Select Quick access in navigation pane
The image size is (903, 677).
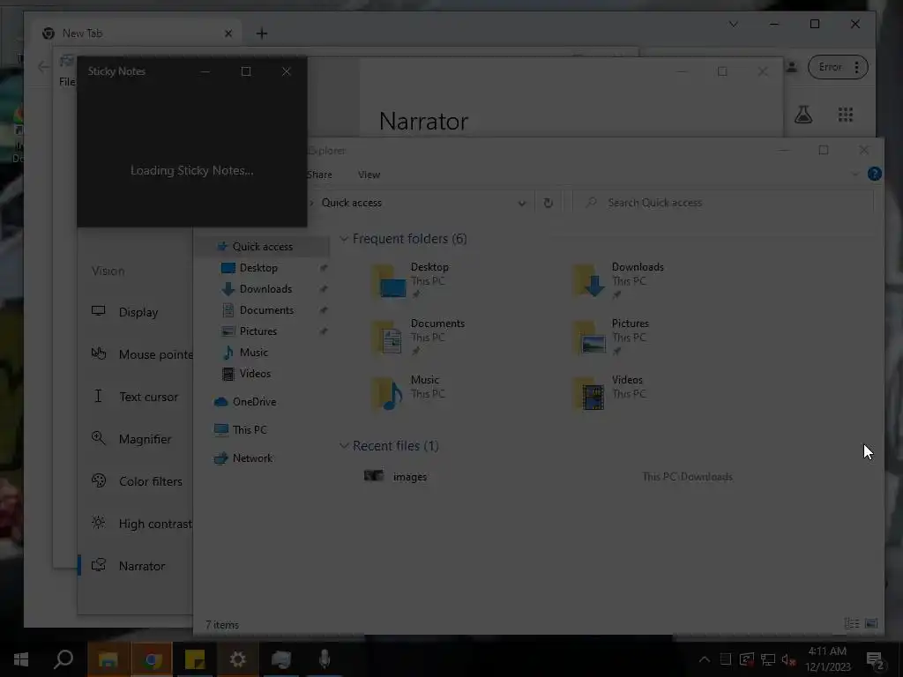262,247
